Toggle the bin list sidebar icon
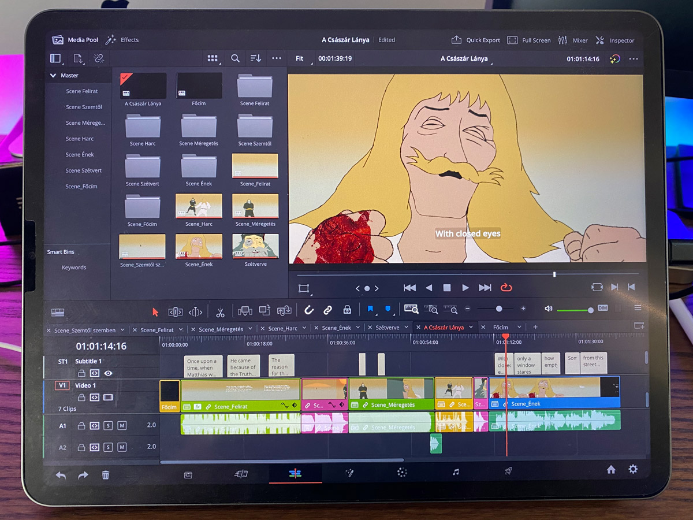 click(x=55, y=58)
